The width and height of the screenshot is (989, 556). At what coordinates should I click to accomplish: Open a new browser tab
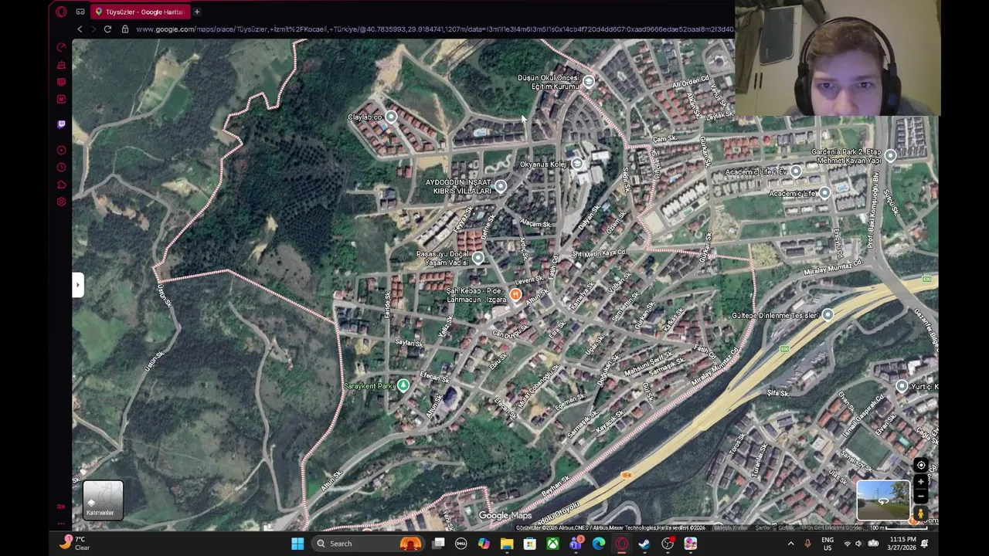197,12
